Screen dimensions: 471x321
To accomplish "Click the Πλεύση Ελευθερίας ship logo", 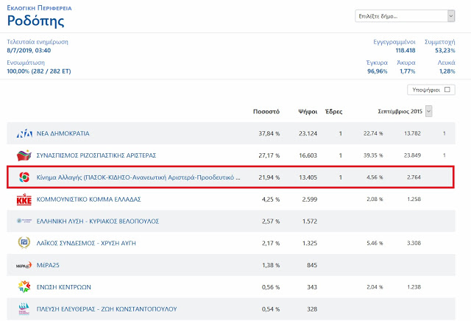I will pyautogui.click(x=24, y=309).
